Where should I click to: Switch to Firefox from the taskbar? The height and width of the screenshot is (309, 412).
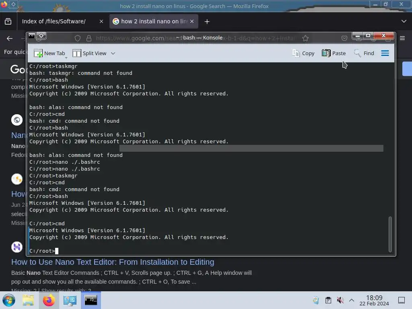tap(49, 300)
